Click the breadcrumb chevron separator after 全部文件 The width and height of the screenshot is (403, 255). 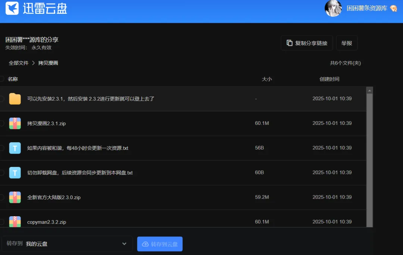34,63
